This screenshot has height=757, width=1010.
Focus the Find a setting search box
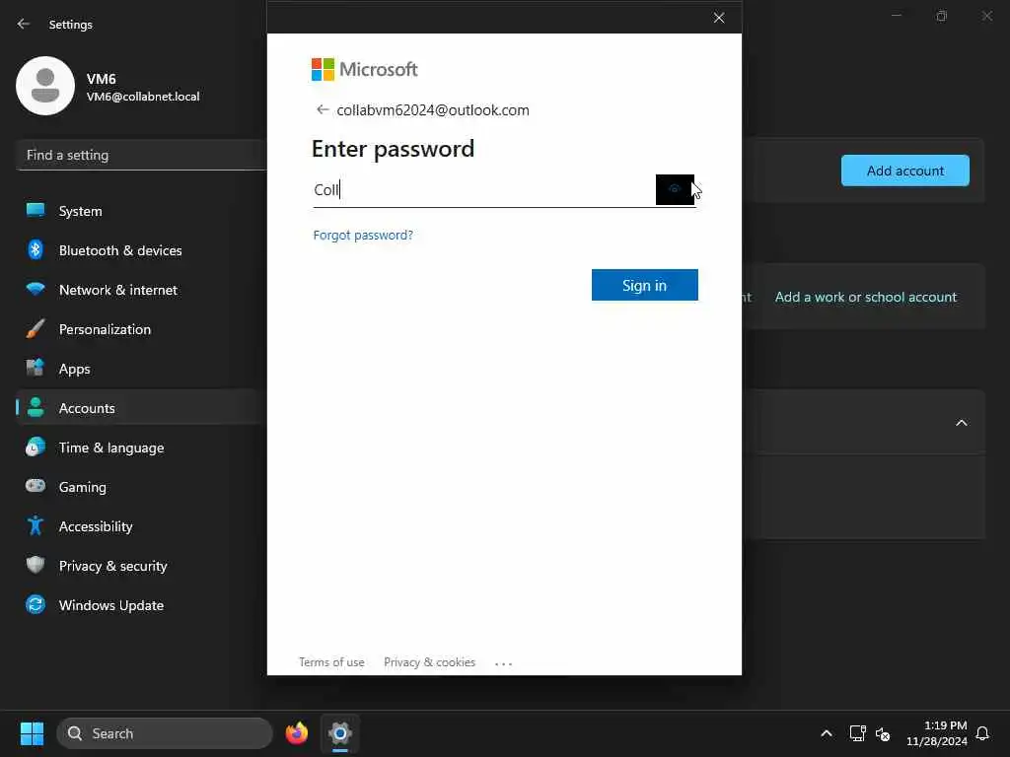click(142, 155)
